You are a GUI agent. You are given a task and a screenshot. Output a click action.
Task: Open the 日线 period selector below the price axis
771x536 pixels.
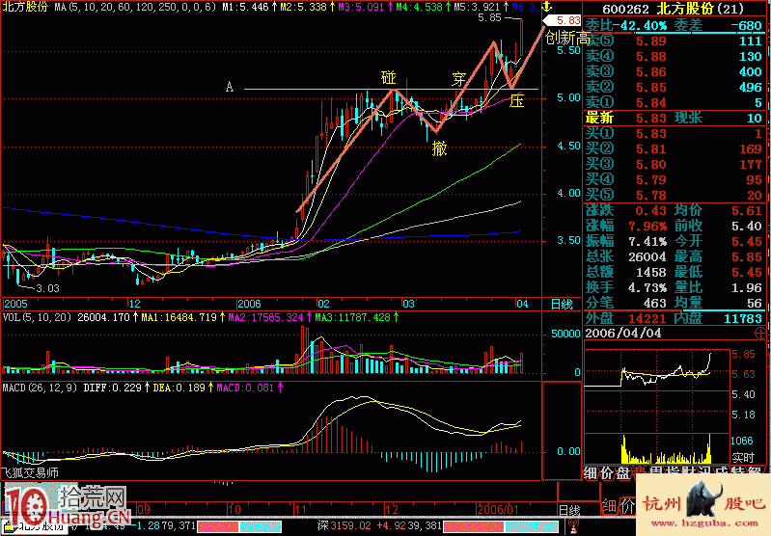coord(561,305)
